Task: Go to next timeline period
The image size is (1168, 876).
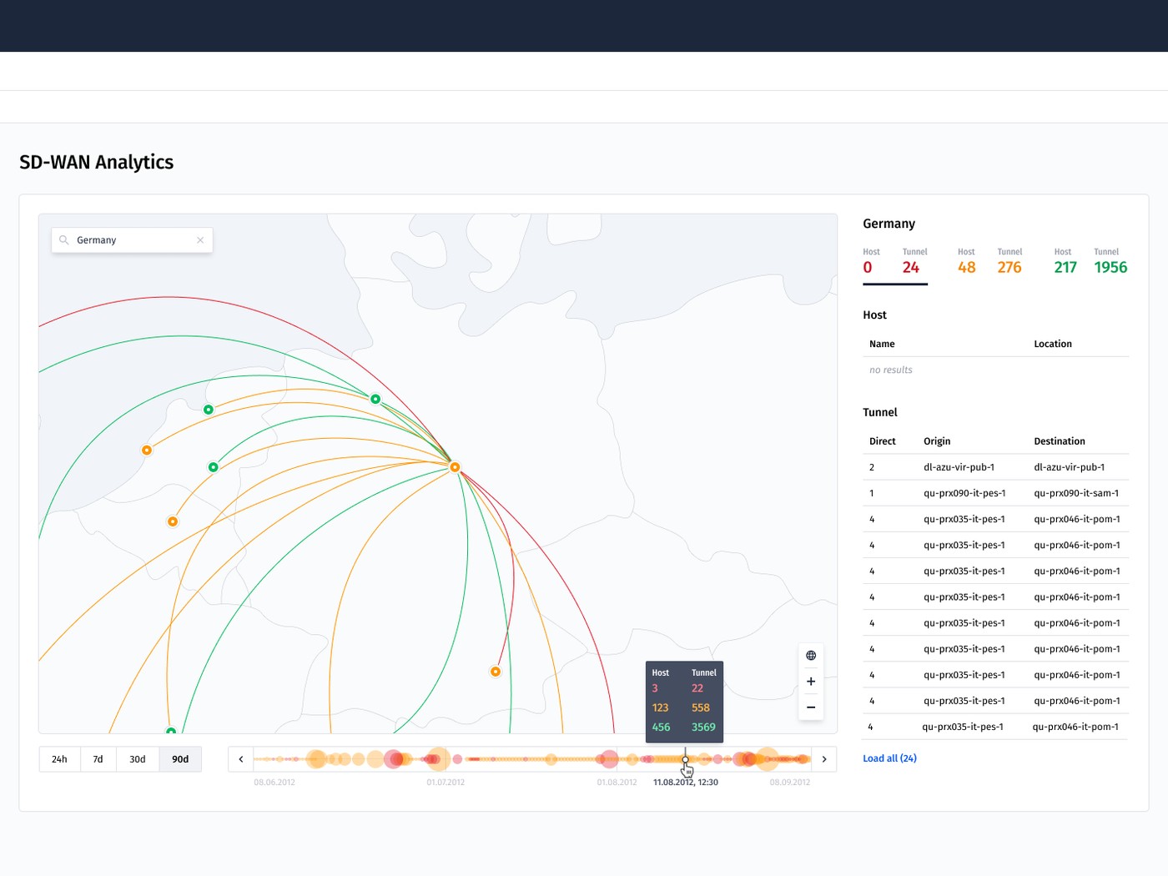Action: (824, 759)
